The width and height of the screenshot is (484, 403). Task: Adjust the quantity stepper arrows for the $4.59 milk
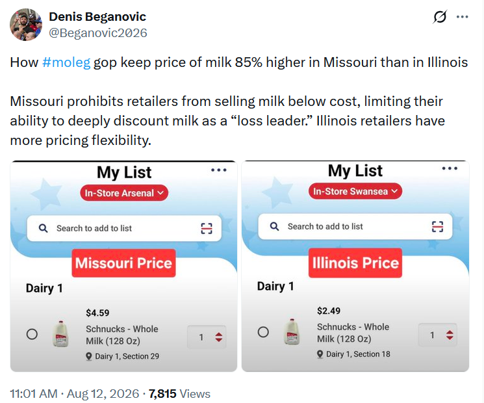[219, 337]
